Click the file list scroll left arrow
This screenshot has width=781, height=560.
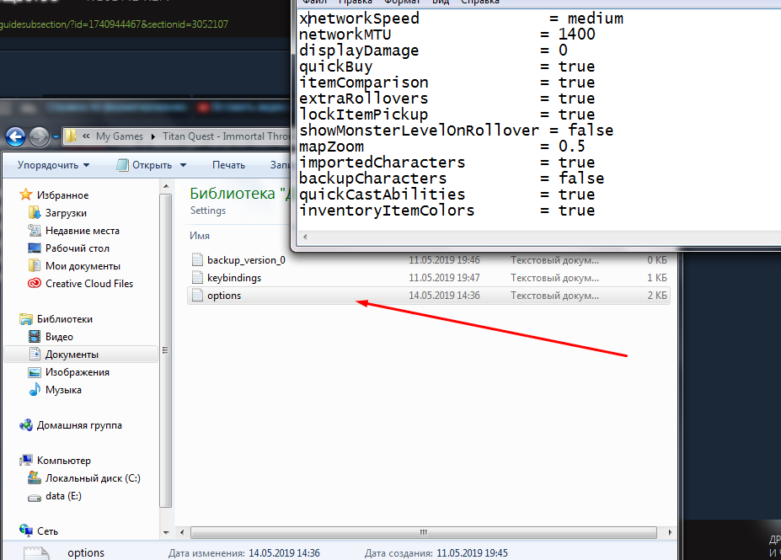182,532
